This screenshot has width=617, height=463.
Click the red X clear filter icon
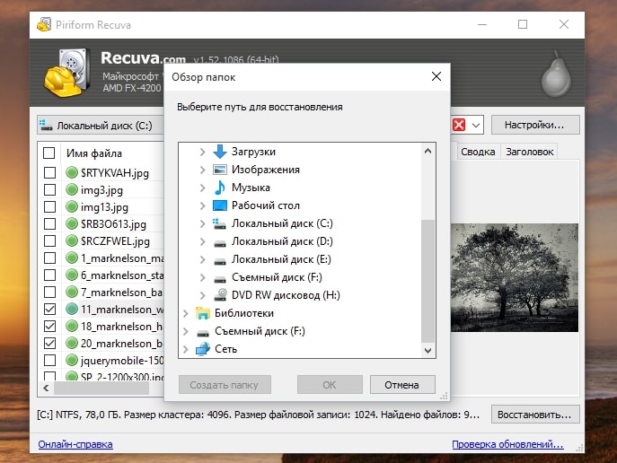tap(459, 125)
